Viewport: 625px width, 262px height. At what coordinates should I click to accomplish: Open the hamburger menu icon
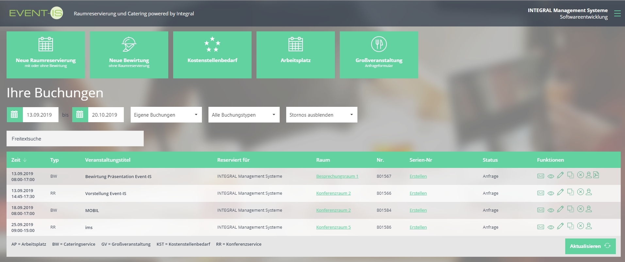point(617,13)
